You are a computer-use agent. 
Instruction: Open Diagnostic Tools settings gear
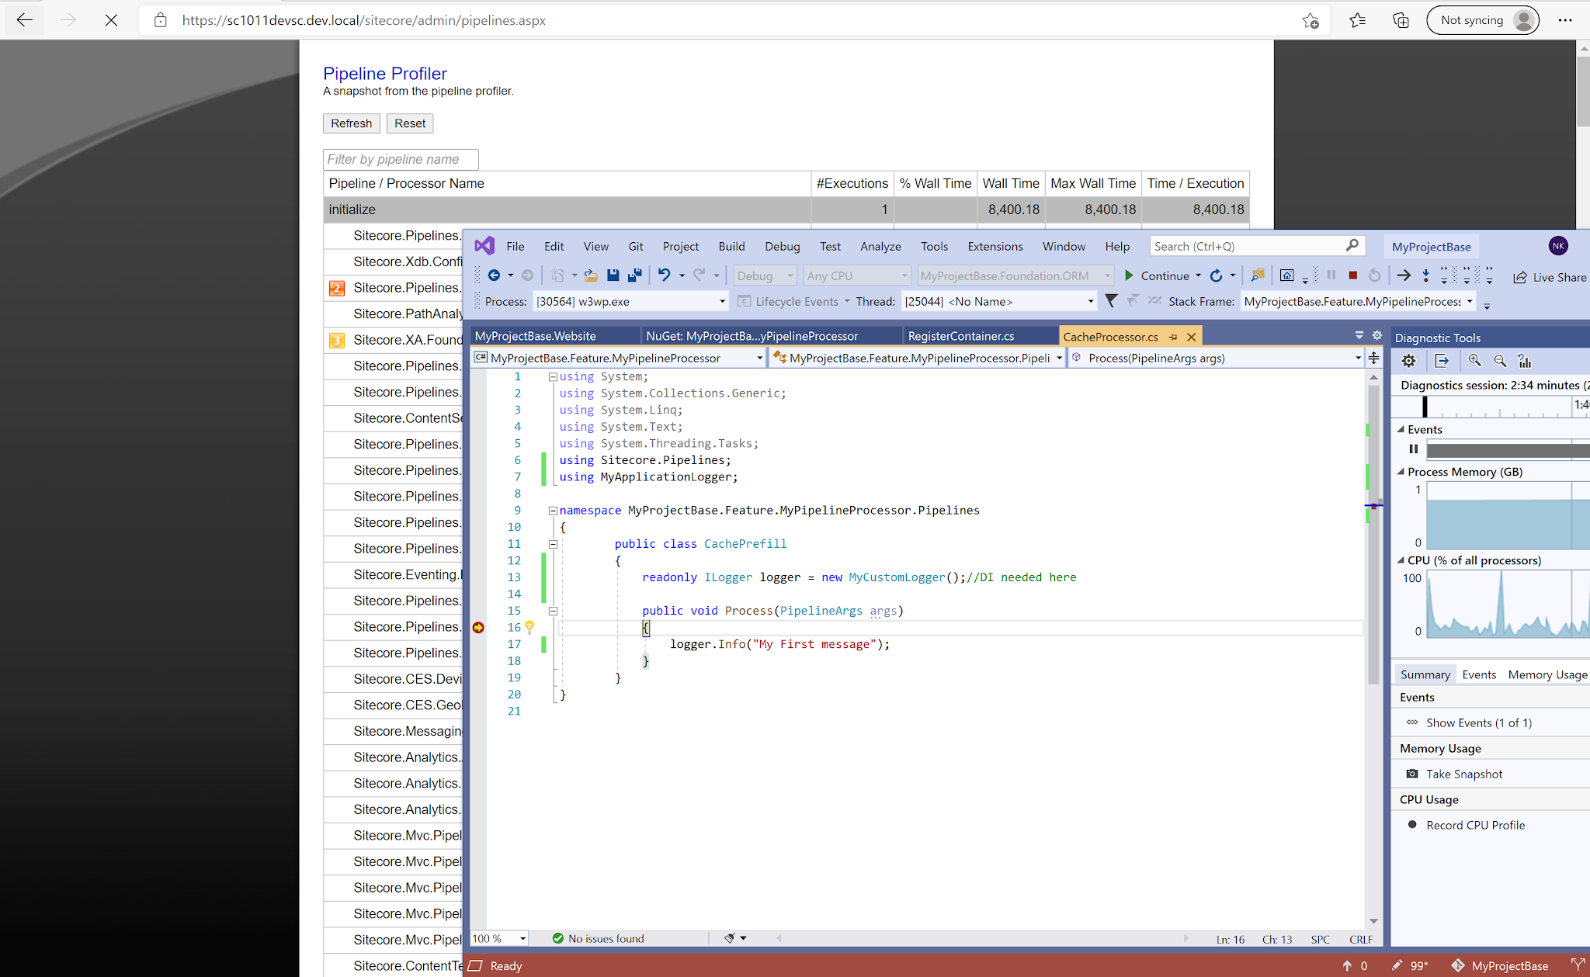1408,361
